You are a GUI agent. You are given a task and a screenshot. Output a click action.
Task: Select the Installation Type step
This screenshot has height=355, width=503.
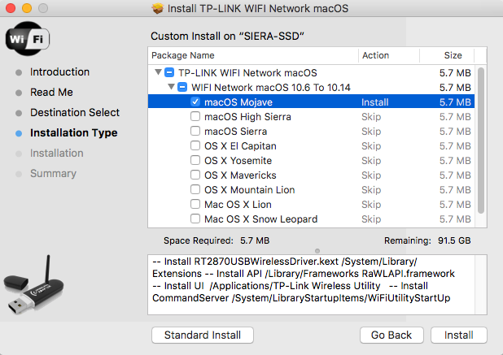(x=74, y=133)
